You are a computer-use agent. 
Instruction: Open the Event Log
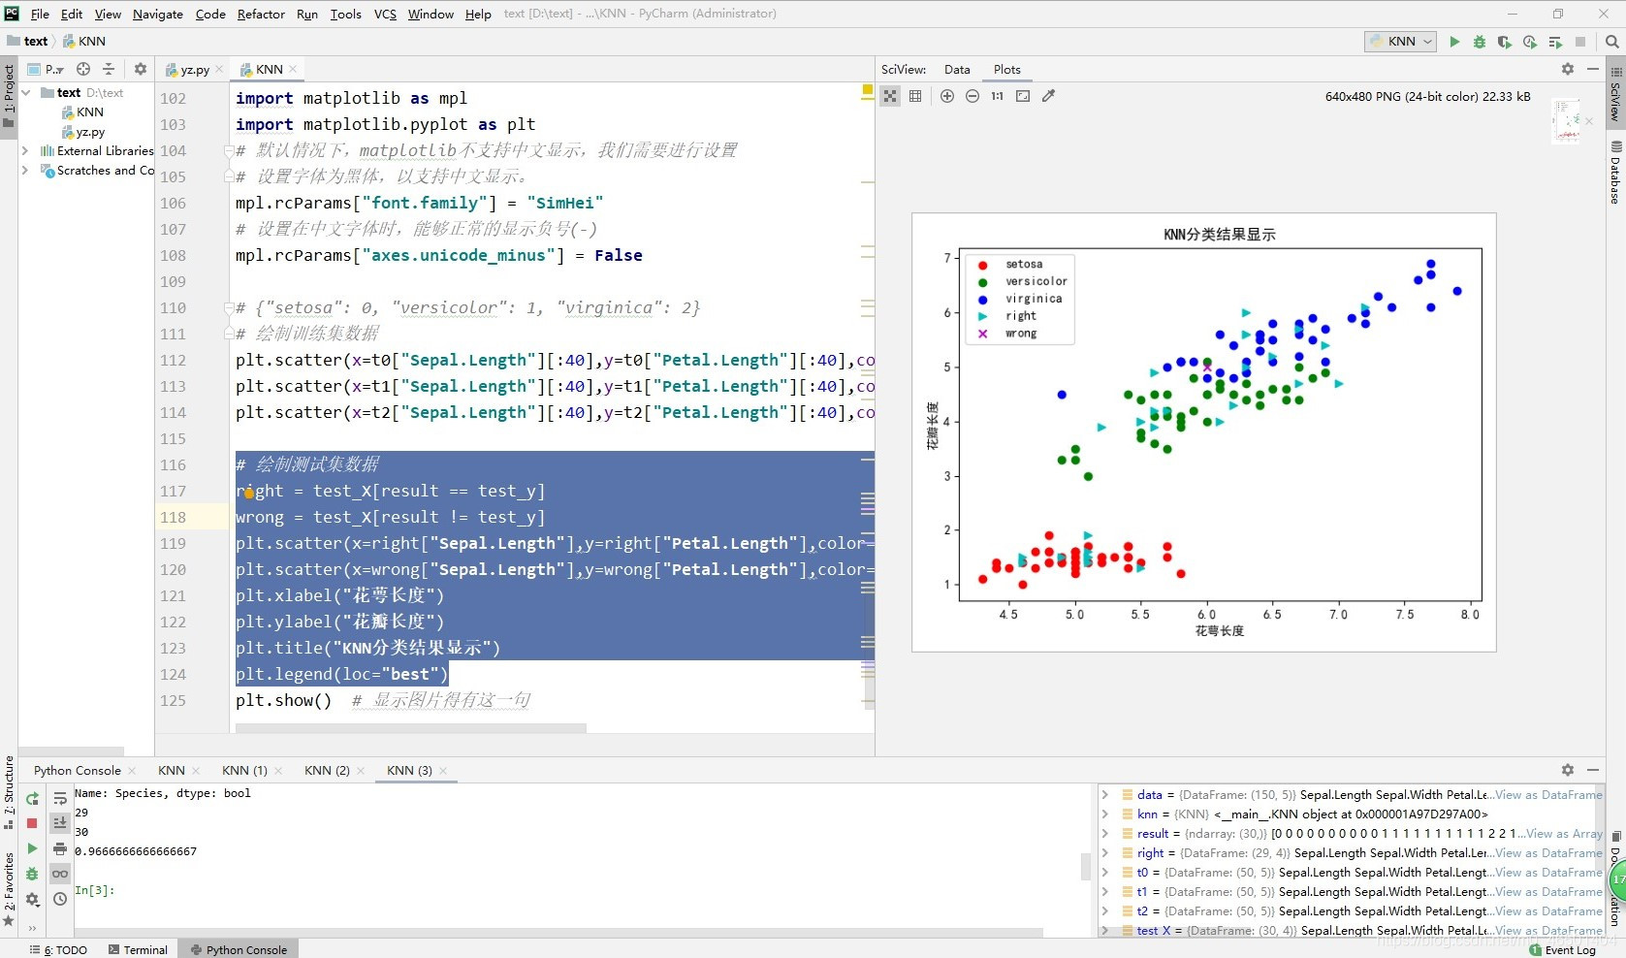coord(1563,950)
